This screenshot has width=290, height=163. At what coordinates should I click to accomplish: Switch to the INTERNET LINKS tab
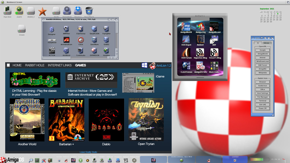pos(60,65)
